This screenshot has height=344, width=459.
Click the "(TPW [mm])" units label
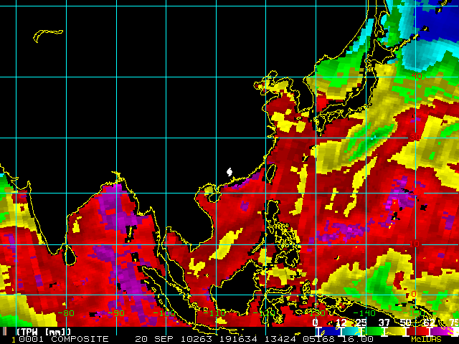[x=44, y=332]
